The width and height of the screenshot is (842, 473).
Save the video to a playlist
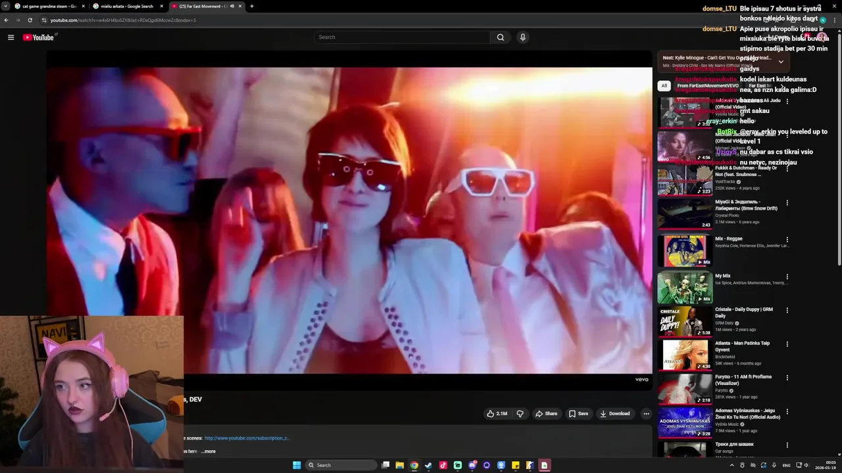[579, 414]
